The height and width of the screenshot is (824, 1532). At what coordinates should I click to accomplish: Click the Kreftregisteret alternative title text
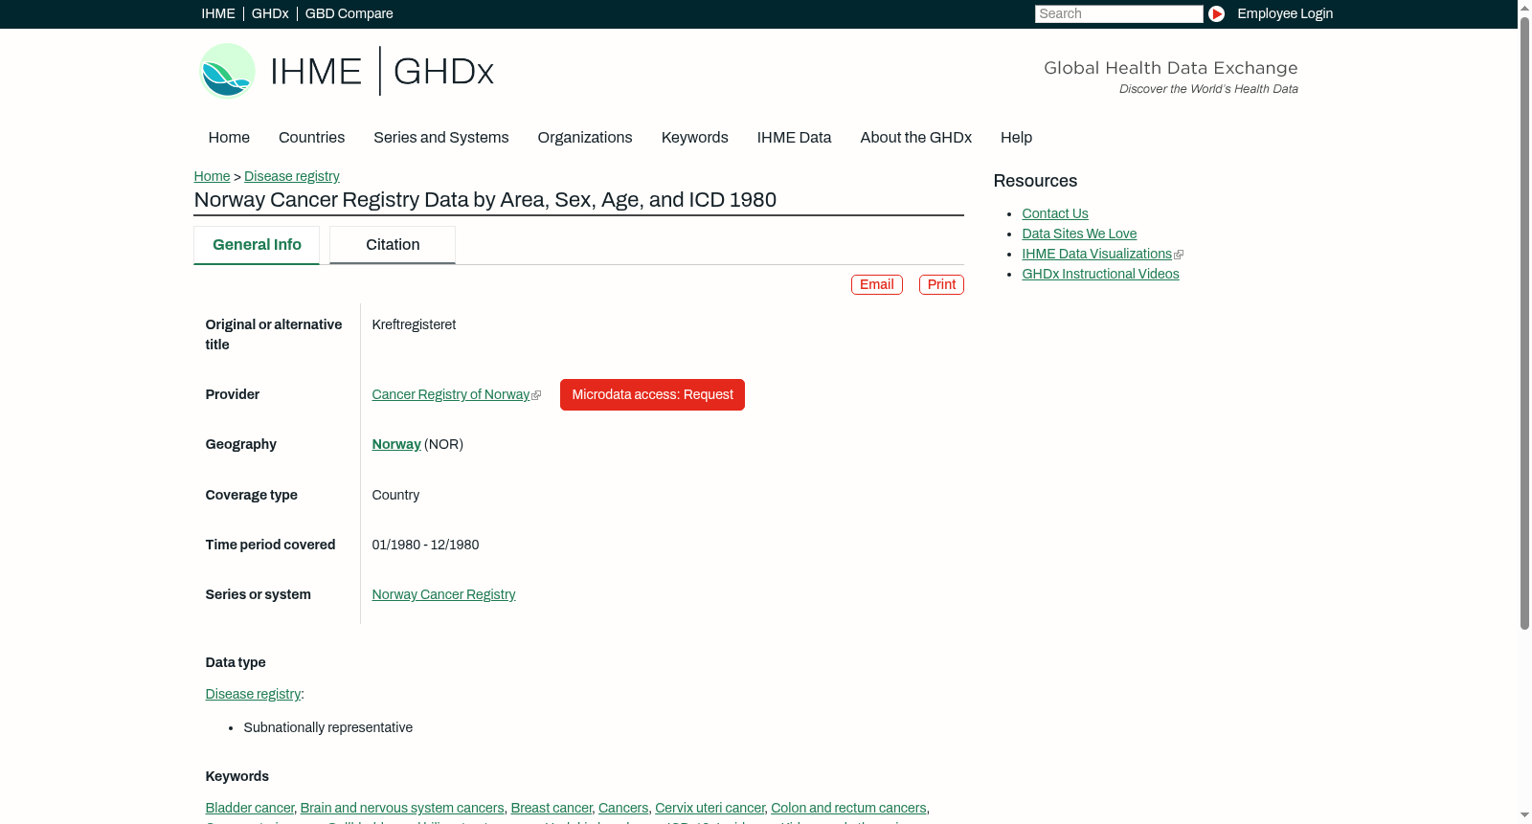pos(414,325)
